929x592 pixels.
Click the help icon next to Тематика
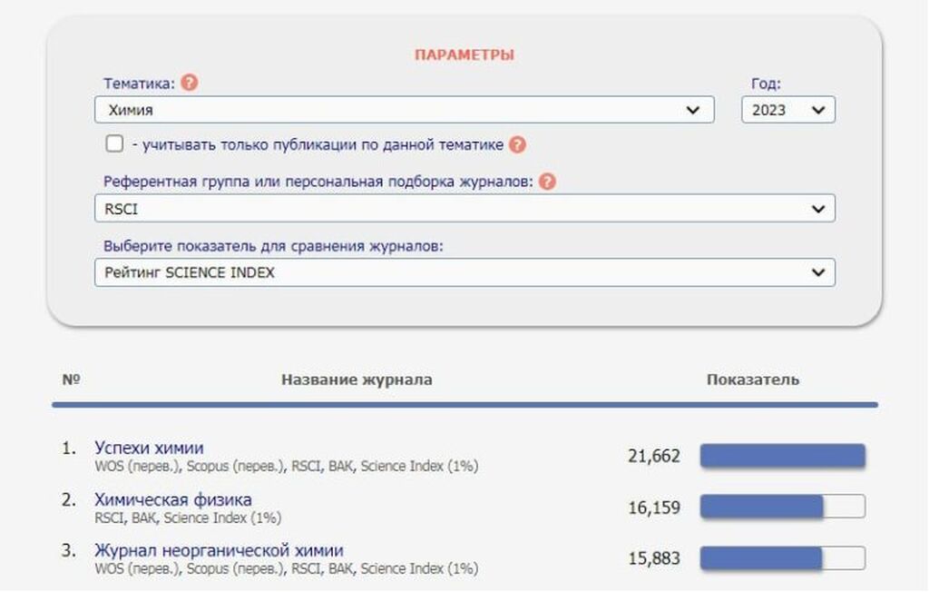(x=189, y=83)
